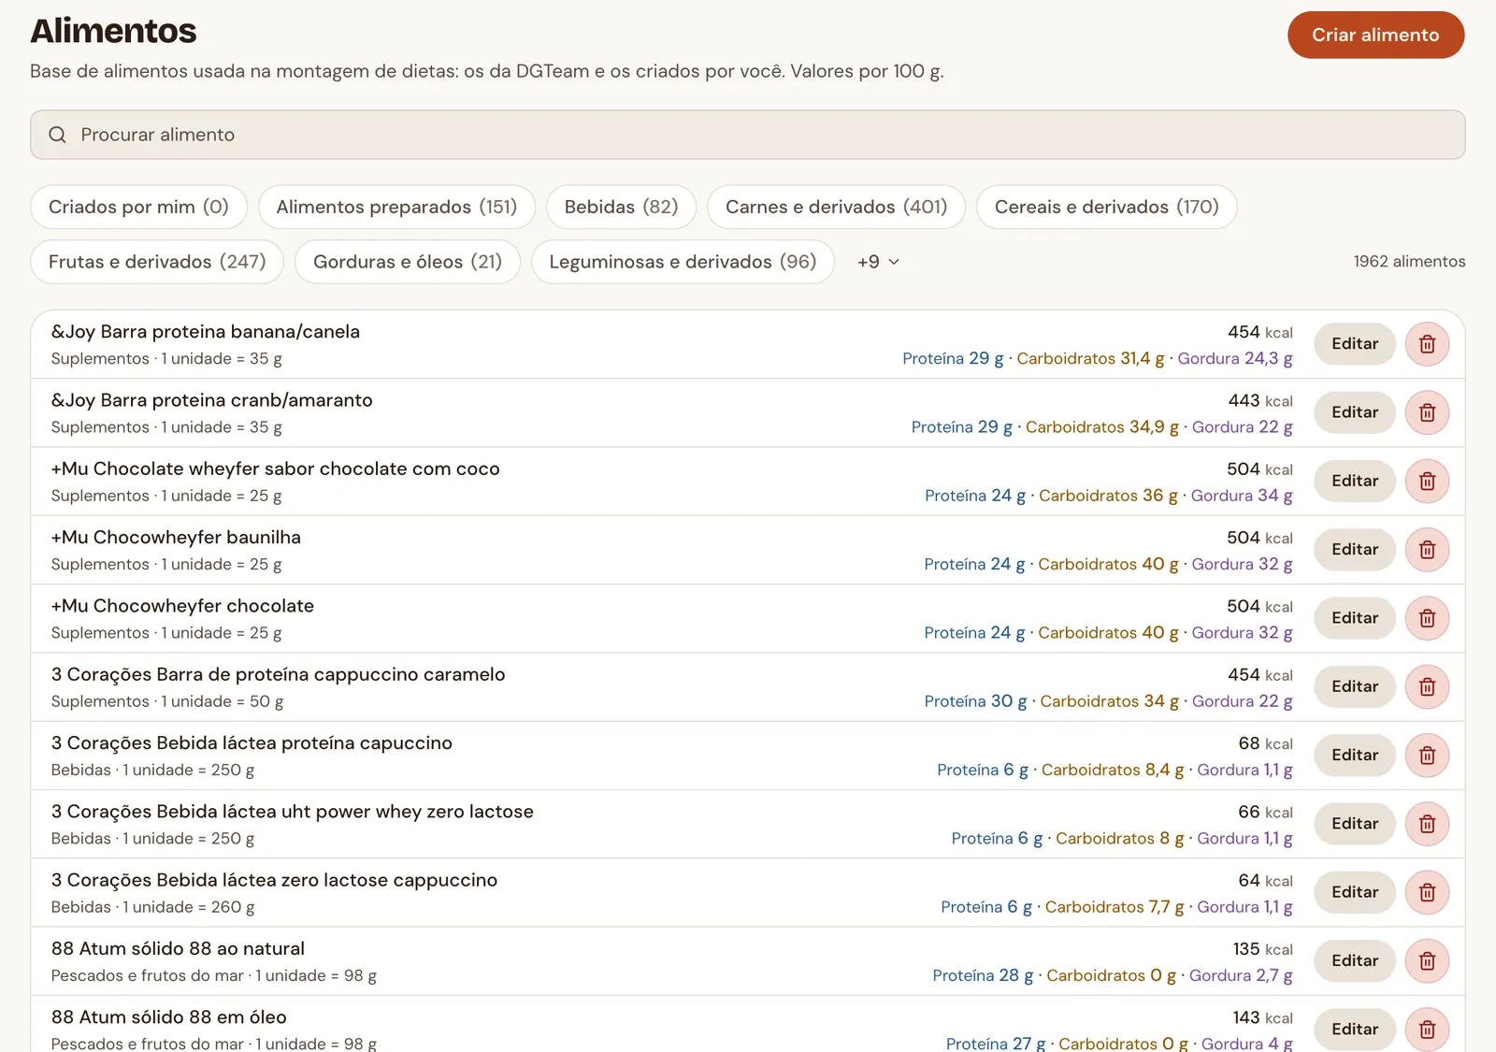
Task: Select Cereais e derivados (170) filter
Action: [x=1106, y=207]
